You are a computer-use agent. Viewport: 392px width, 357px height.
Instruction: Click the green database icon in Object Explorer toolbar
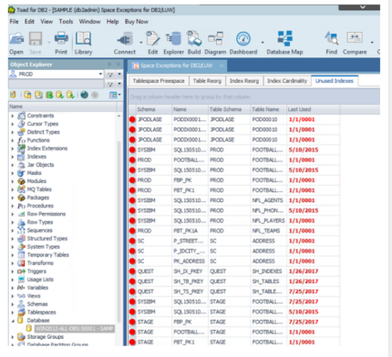tap(49, 95)
